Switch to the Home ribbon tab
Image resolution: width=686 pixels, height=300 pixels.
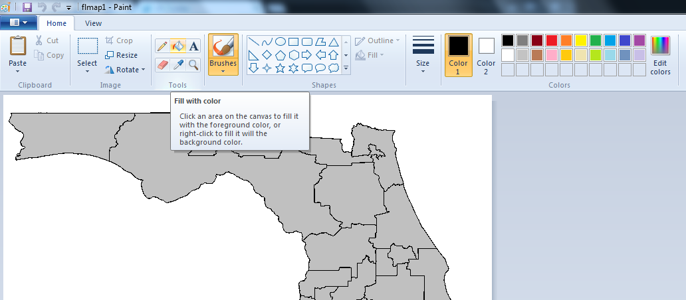coord(57,23)
